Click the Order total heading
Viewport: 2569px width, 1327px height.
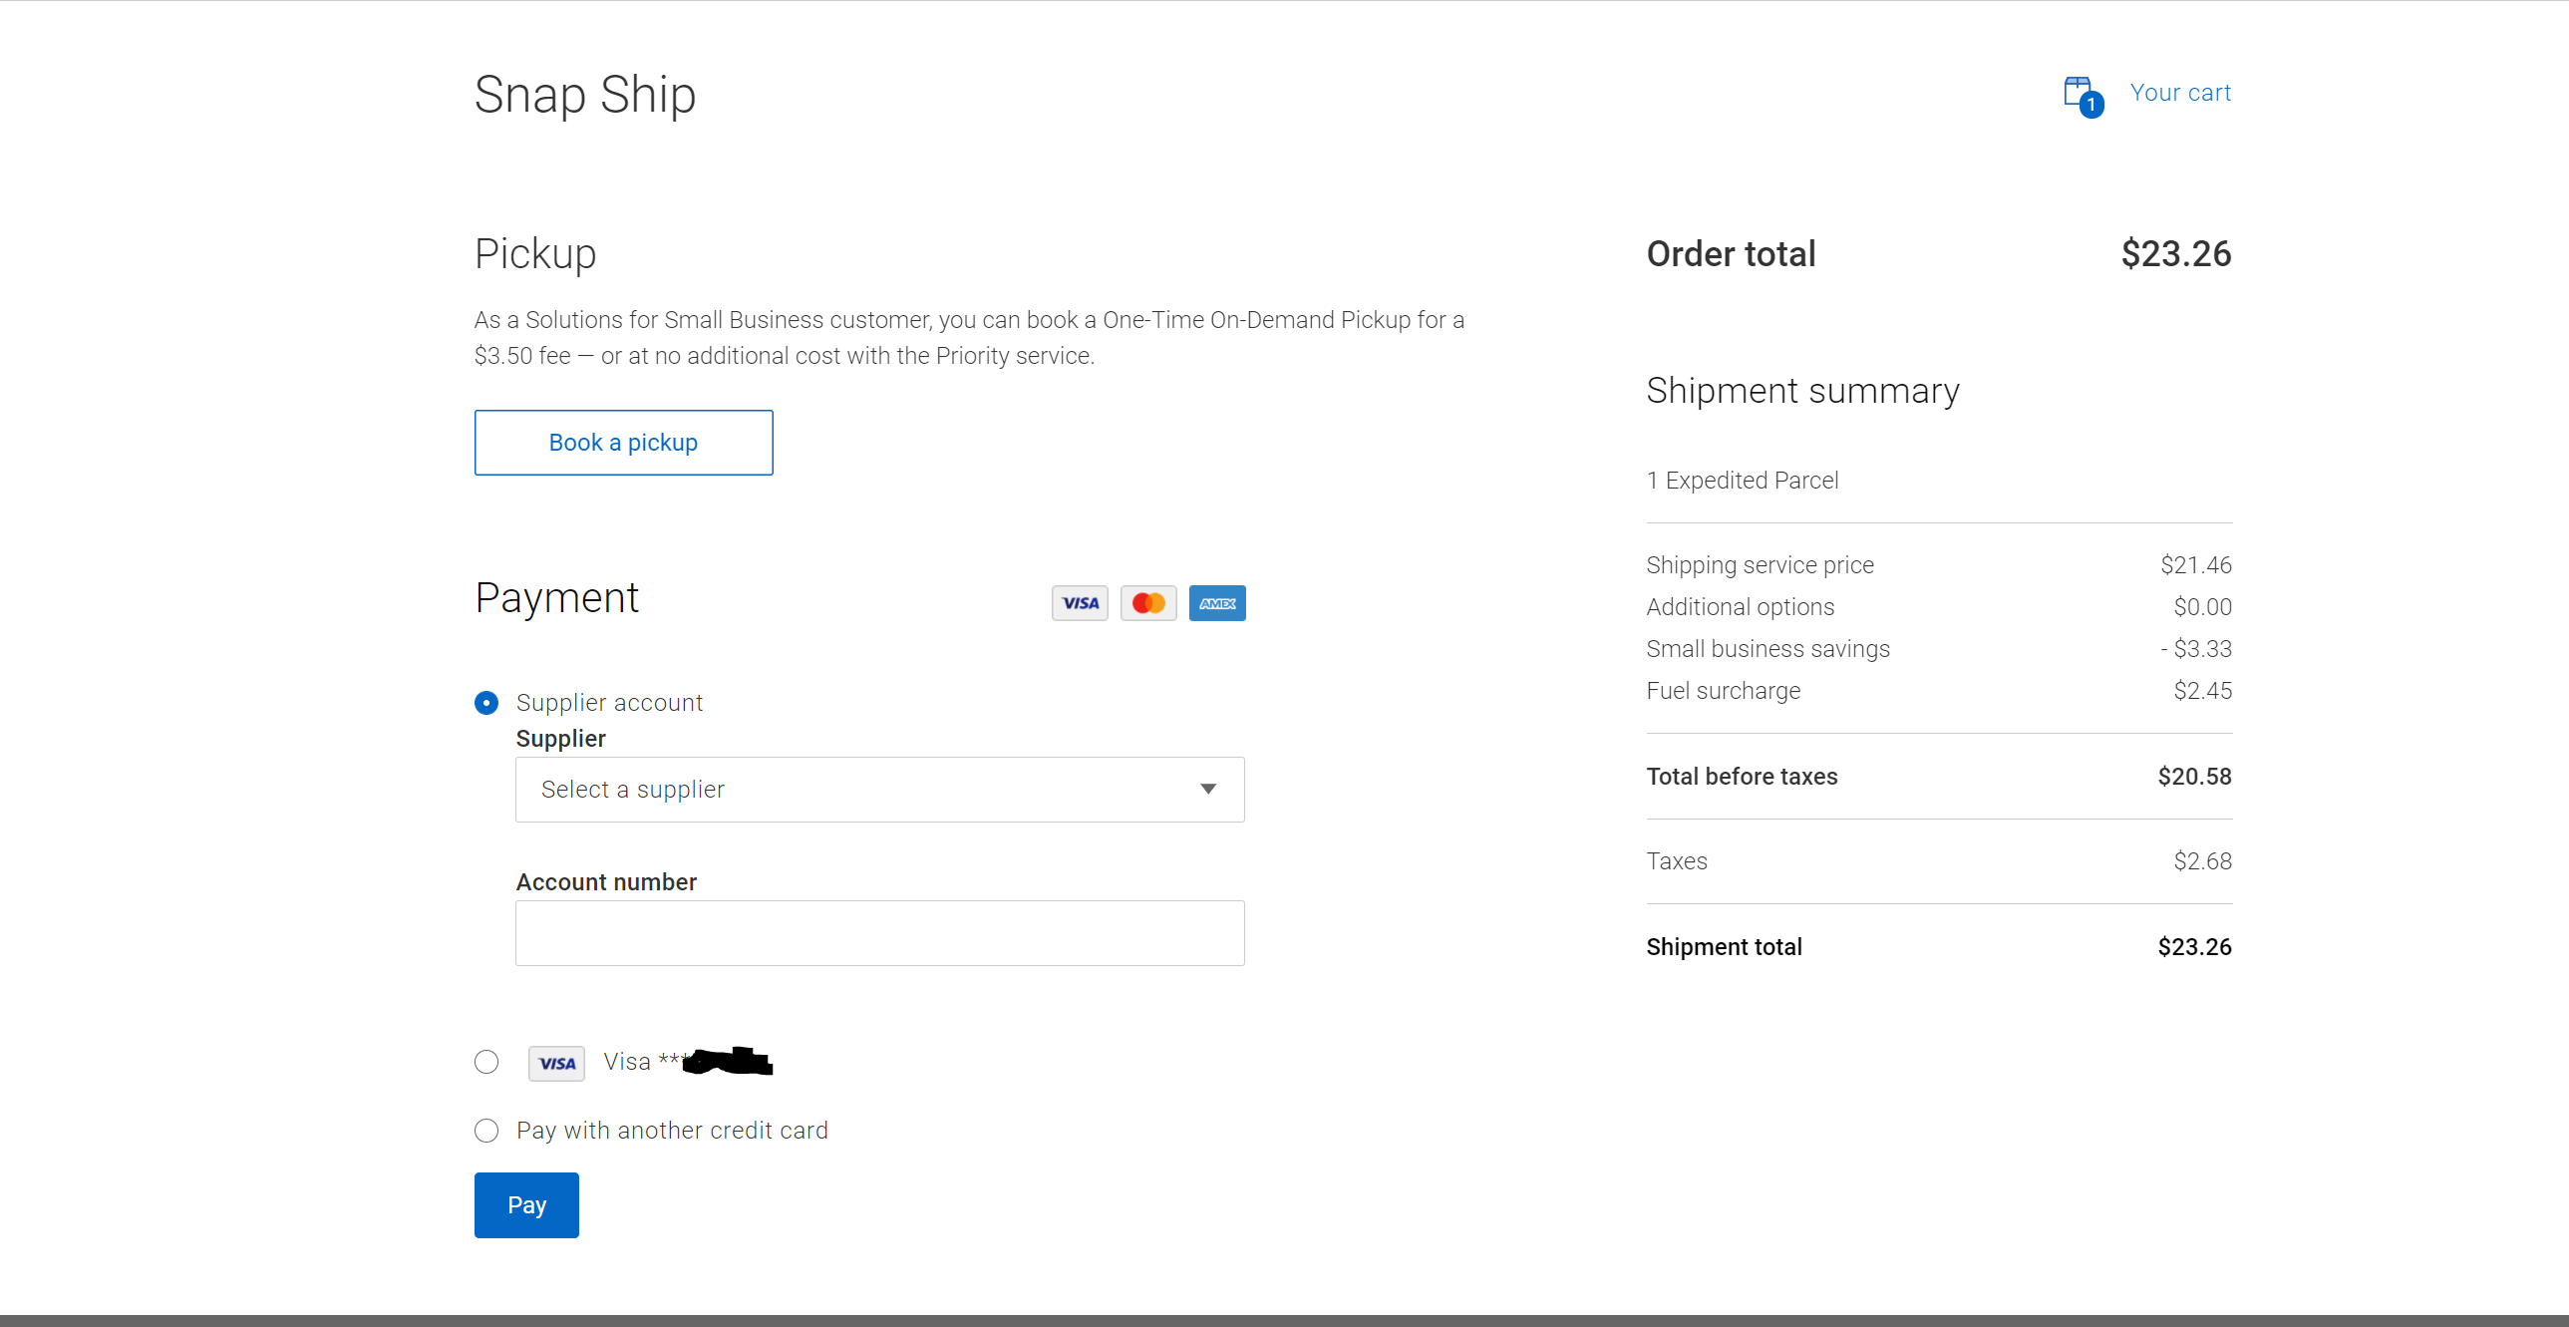pos(1731,253)
